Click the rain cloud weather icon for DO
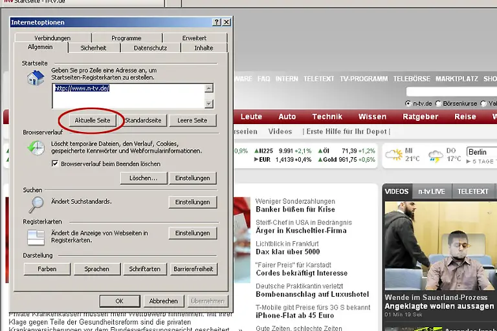 click(x=436, y=156)
